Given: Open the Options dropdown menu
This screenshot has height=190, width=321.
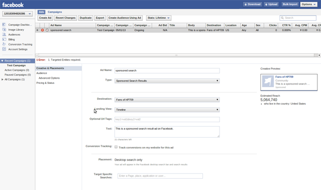Looking at the screenshot, I should 309,4.
